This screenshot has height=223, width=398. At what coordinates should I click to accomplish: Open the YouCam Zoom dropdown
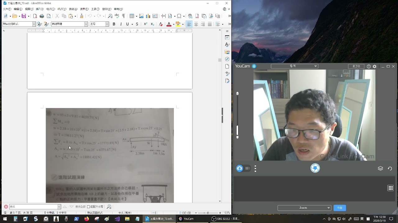point(304,208)
